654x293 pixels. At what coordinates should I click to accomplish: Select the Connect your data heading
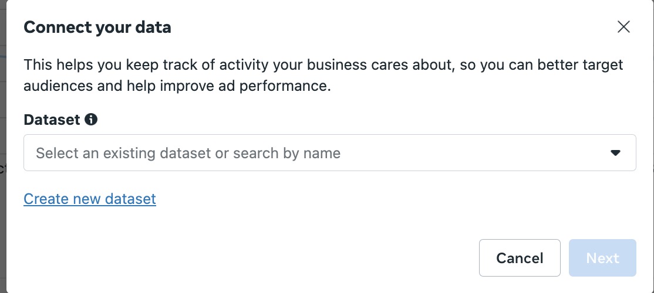pos(97,28)
